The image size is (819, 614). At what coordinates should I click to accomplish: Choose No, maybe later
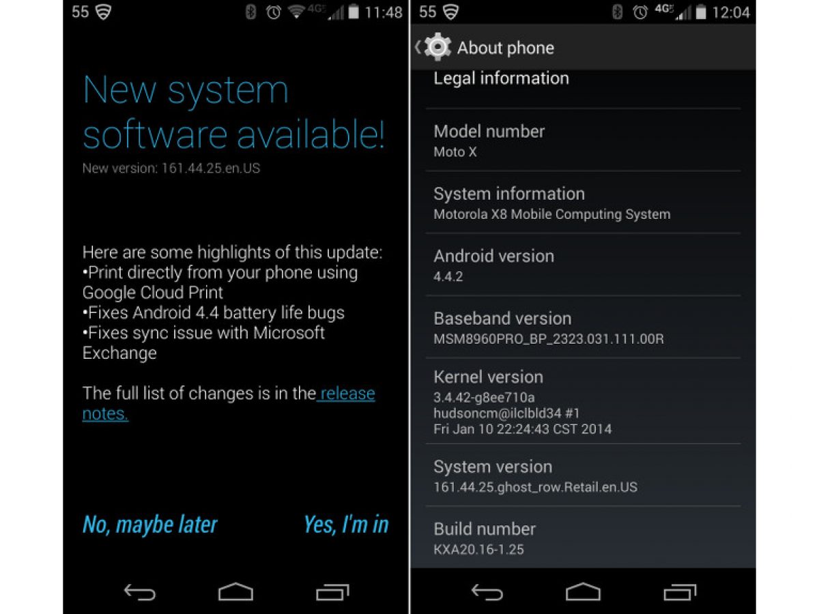pos(149,524)
